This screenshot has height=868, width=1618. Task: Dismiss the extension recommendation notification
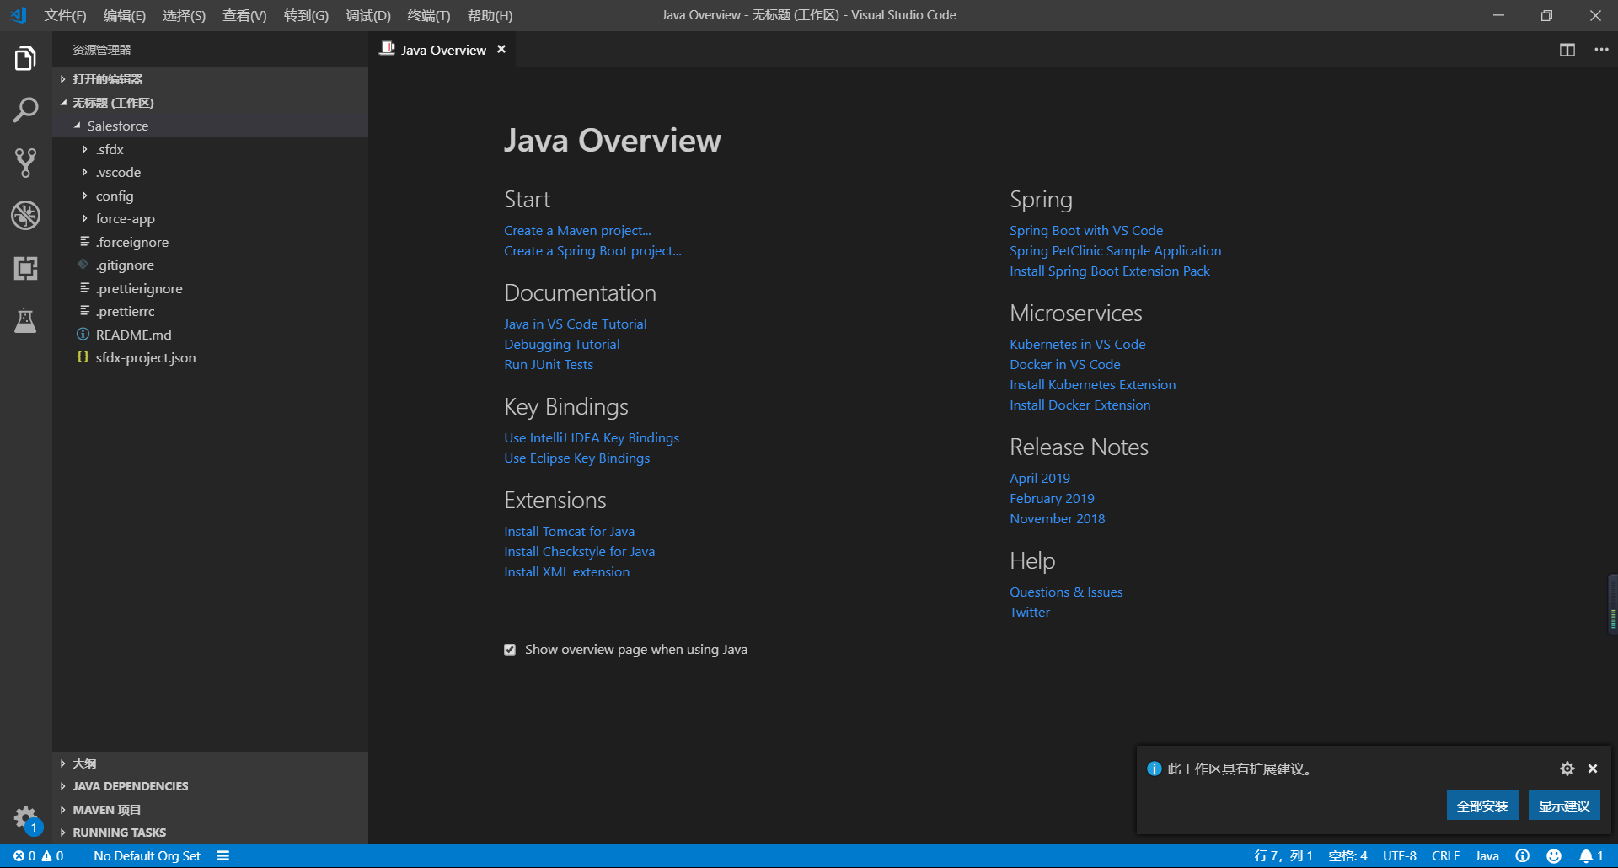[1593, 769]
